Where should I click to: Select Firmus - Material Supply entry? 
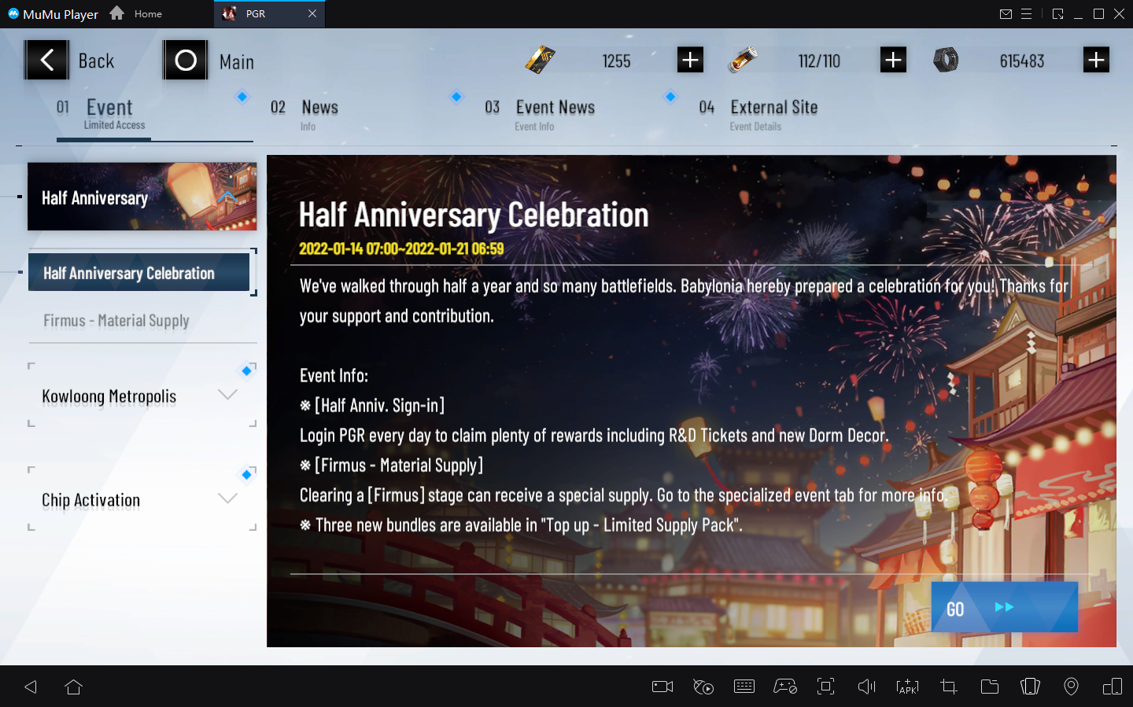coord(116,321)
